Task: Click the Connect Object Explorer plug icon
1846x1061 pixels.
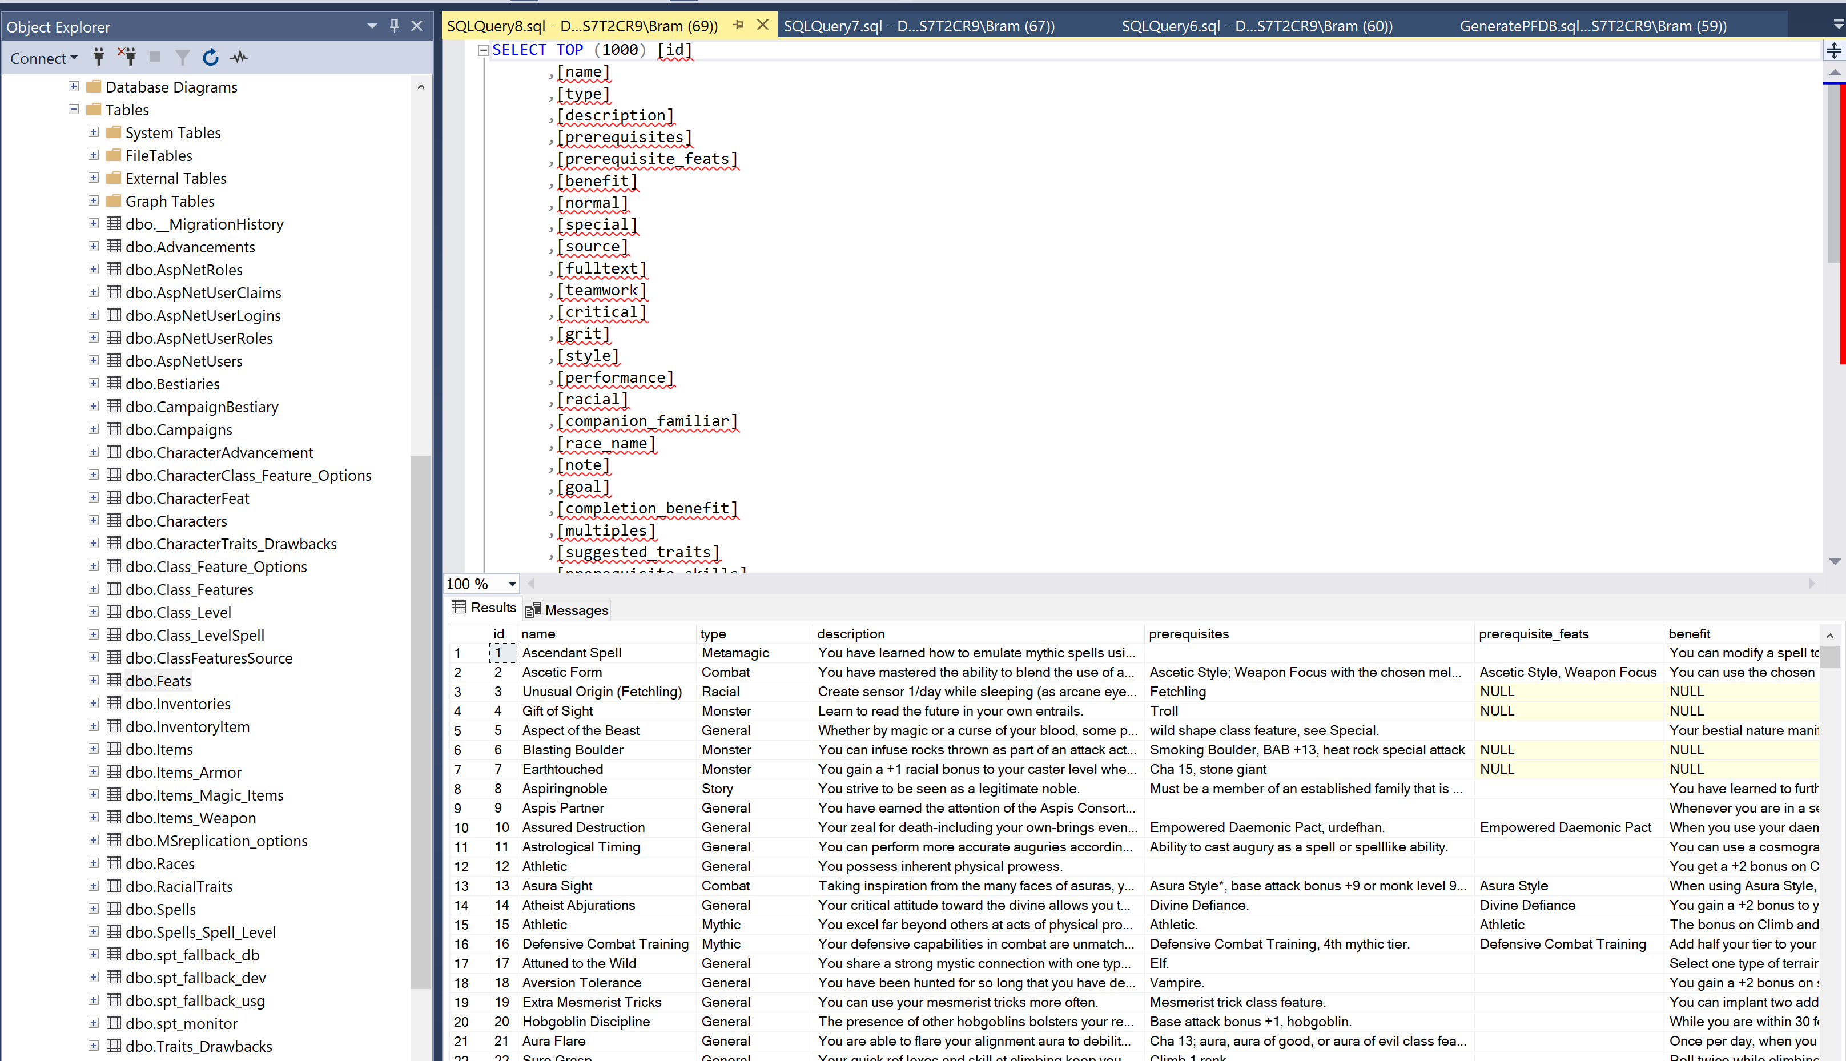Action: tap(98, 57)
